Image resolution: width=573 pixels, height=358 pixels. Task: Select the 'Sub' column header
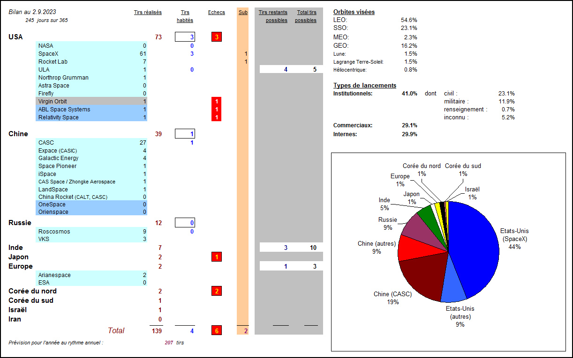[243, 13]
